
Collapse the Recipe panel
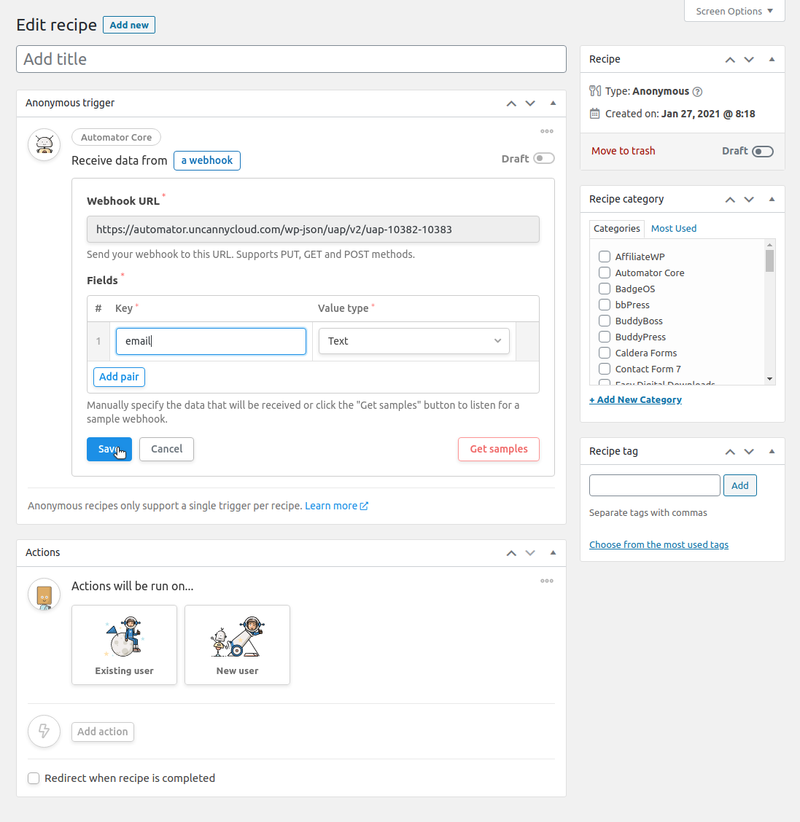(772, 60)
